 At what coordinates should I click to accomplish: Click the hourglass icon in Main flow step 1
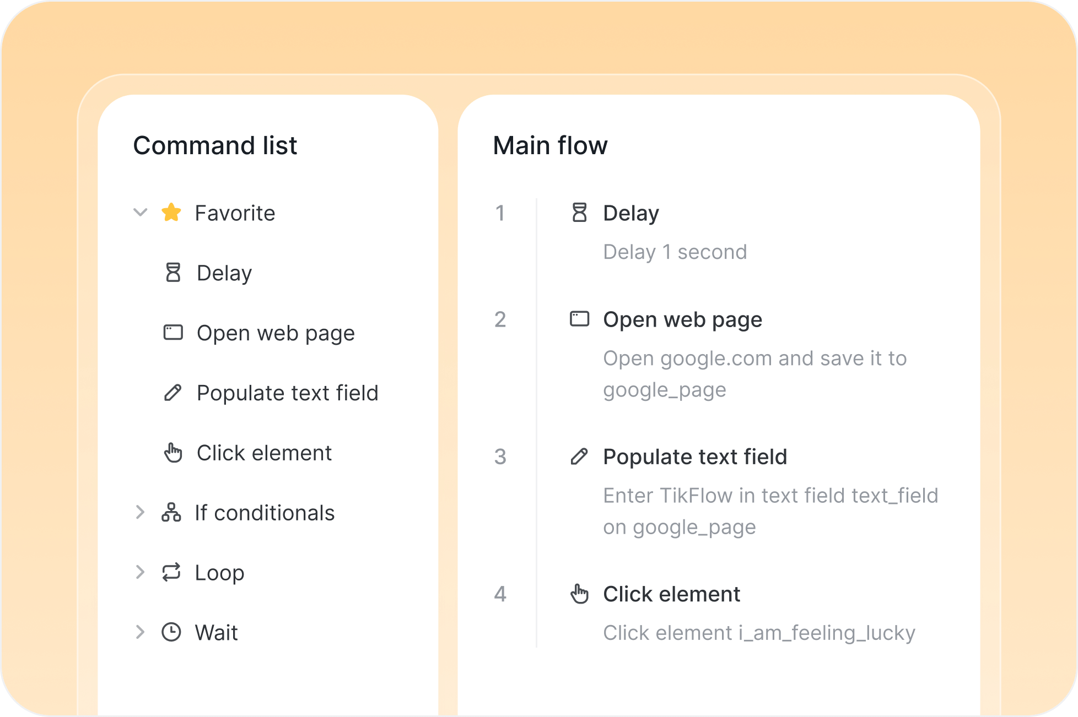click(579, 213)
